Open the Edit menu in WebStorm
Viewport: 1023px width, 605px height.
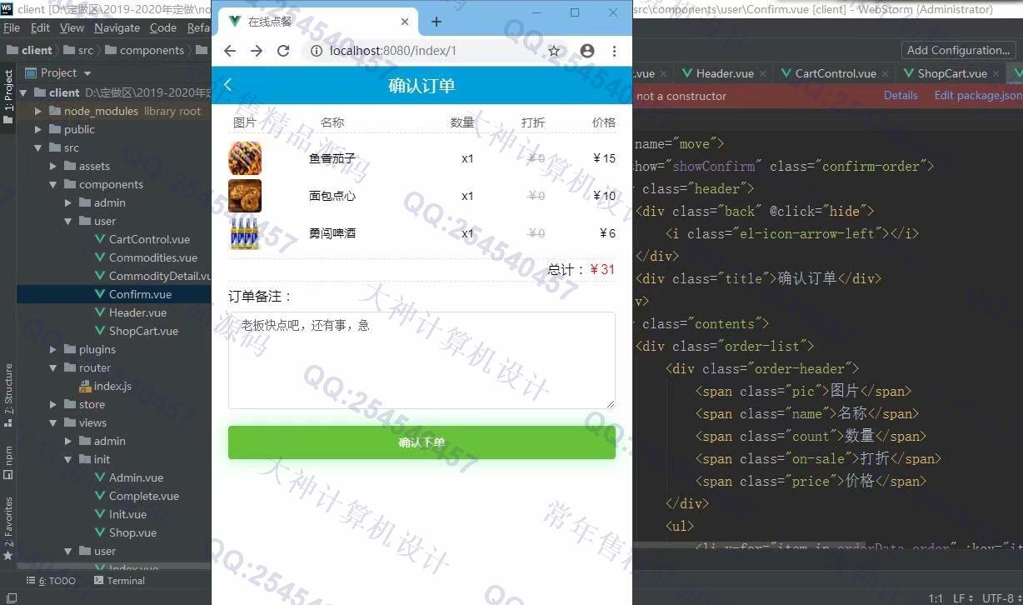[41, 27]
